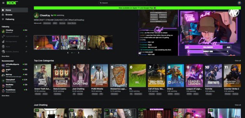This screenshot has height=118, width=245.
Task: Select the third carousel thumbnail
Action: coord(100,42)
